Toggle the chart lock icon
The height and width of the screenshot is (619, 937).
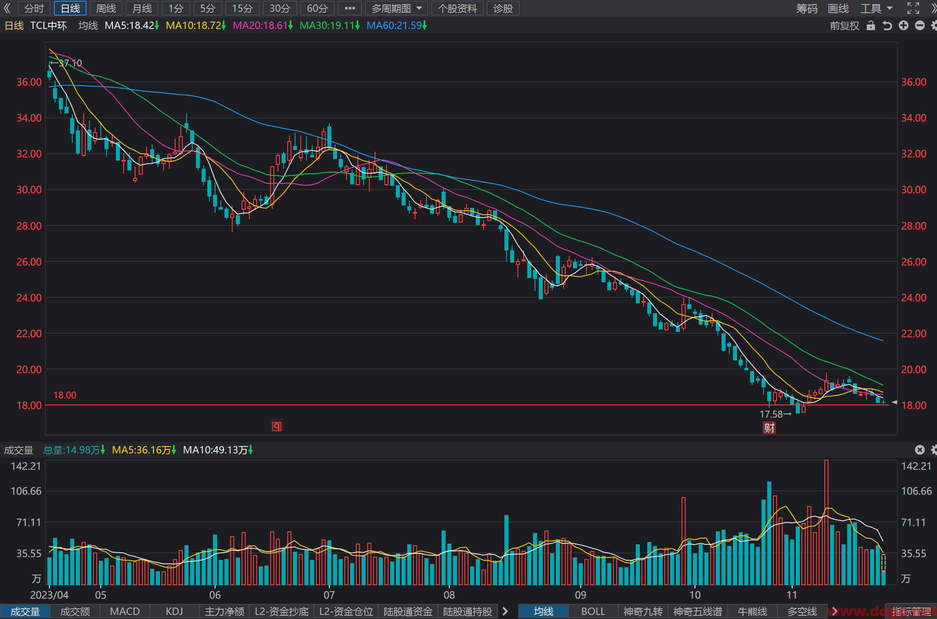[x=871, y=26]
